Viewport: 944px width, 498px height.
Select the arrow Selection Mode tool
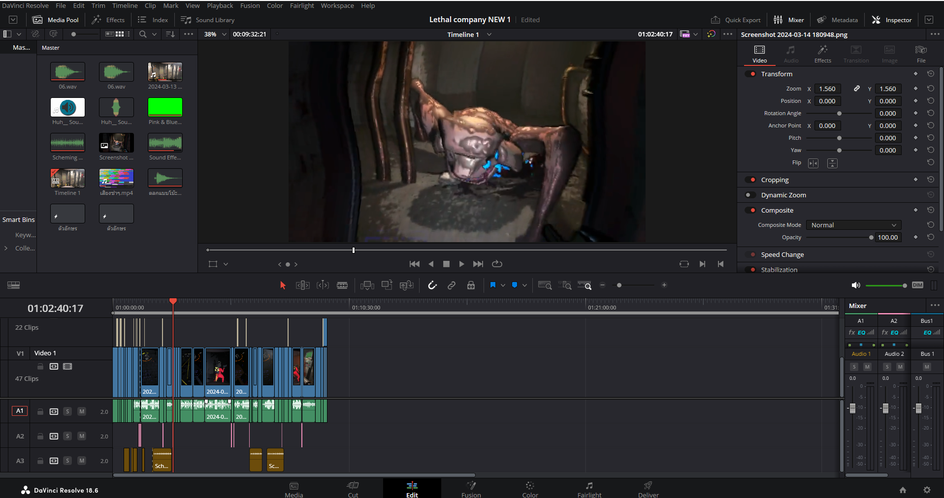tap(283, 285)
